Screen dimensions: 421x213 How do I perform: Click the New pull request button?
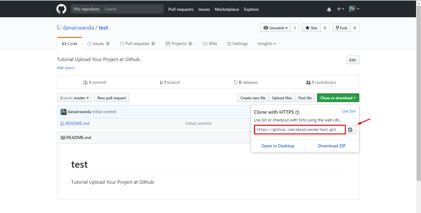coord(112,98)
